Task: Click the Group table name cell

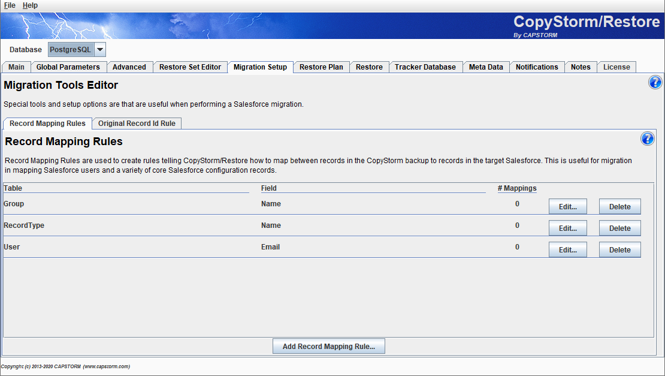Action: (14, 204)
